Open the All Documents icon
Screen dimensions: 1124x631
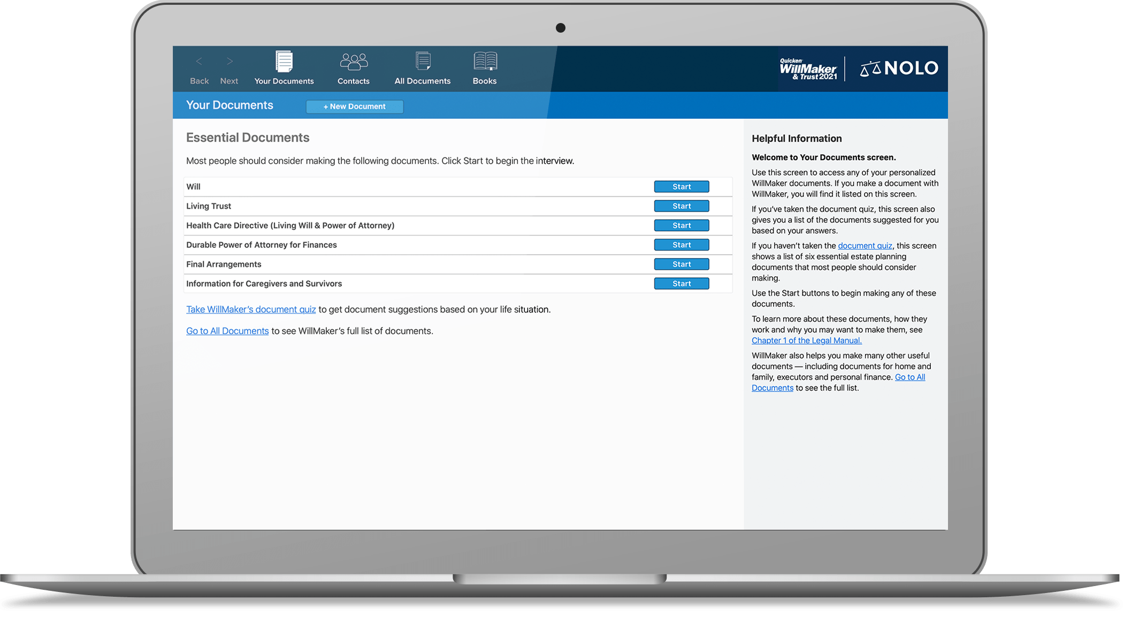[x=423, y=62]
